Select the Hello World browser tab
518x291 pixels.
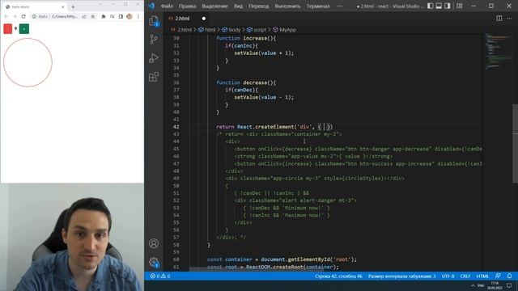(35, 6)
